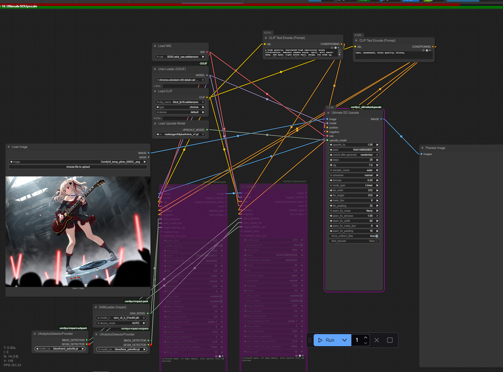The height and width of the screenshot is (372, 503).
Task: Click the MASK output port on Load Image
Action: point(148,157)
